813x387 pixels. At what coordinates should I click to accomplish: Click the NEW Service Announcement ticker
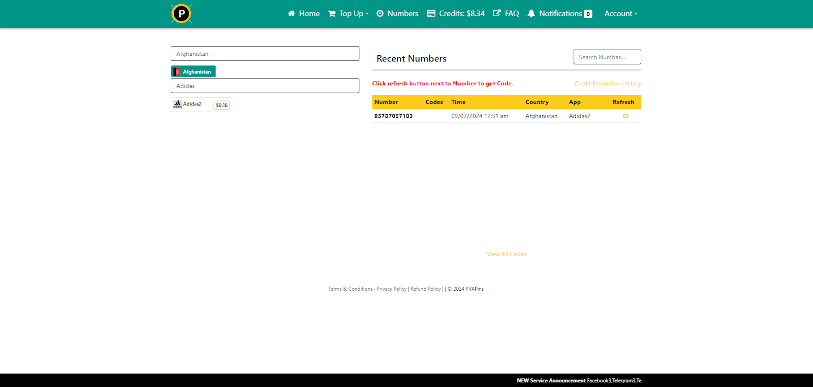coord(579,380)
